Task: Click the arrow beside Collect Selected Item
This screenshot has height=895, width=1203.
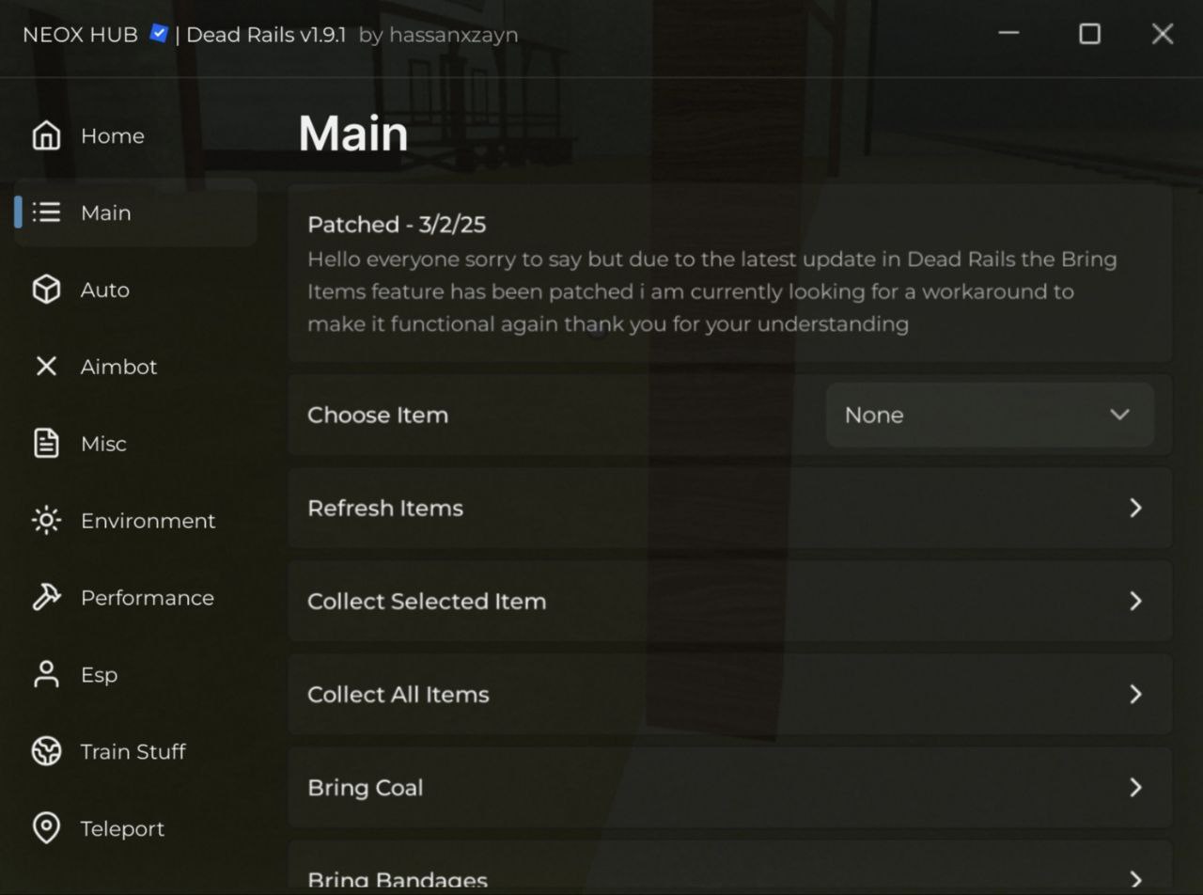Action: (1135, 601)
